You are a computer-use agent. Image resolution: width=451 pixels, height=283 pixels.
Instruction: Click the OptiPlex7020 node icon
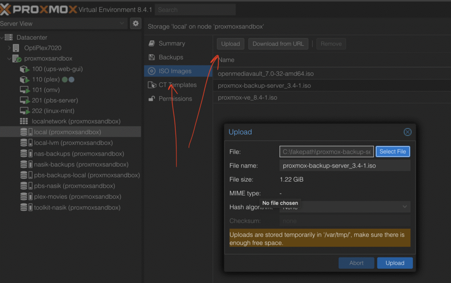[16, 48]
